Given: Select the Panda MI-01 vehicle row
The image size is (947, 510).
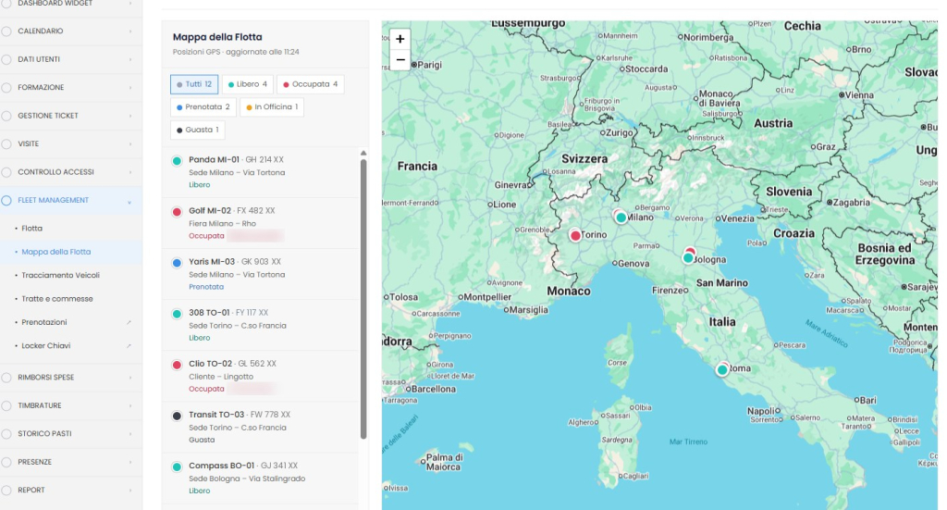Looking at the screenshot, I should pyautogui.click(x=260, y=172).
